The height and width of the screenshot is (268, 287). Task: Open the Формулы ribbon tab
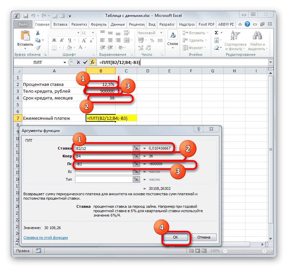[98, 24]
